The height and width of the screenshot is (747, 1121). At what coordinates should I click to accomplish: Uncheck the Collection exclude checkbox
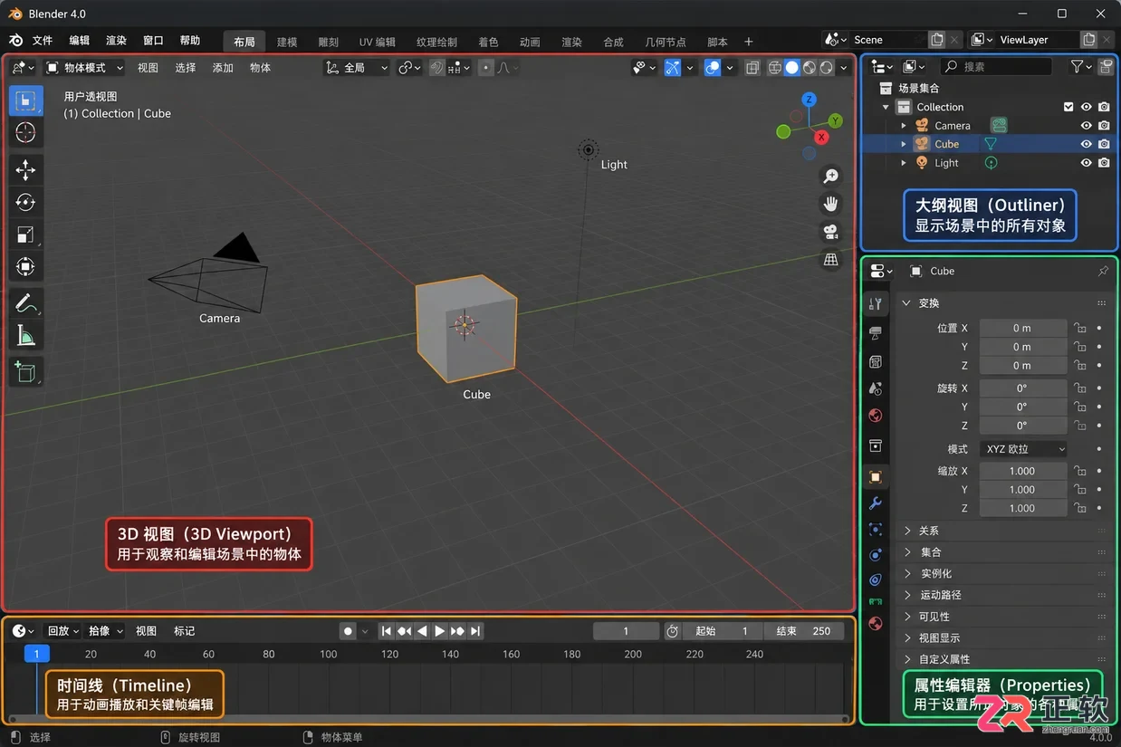click(x=1068, y=107)
